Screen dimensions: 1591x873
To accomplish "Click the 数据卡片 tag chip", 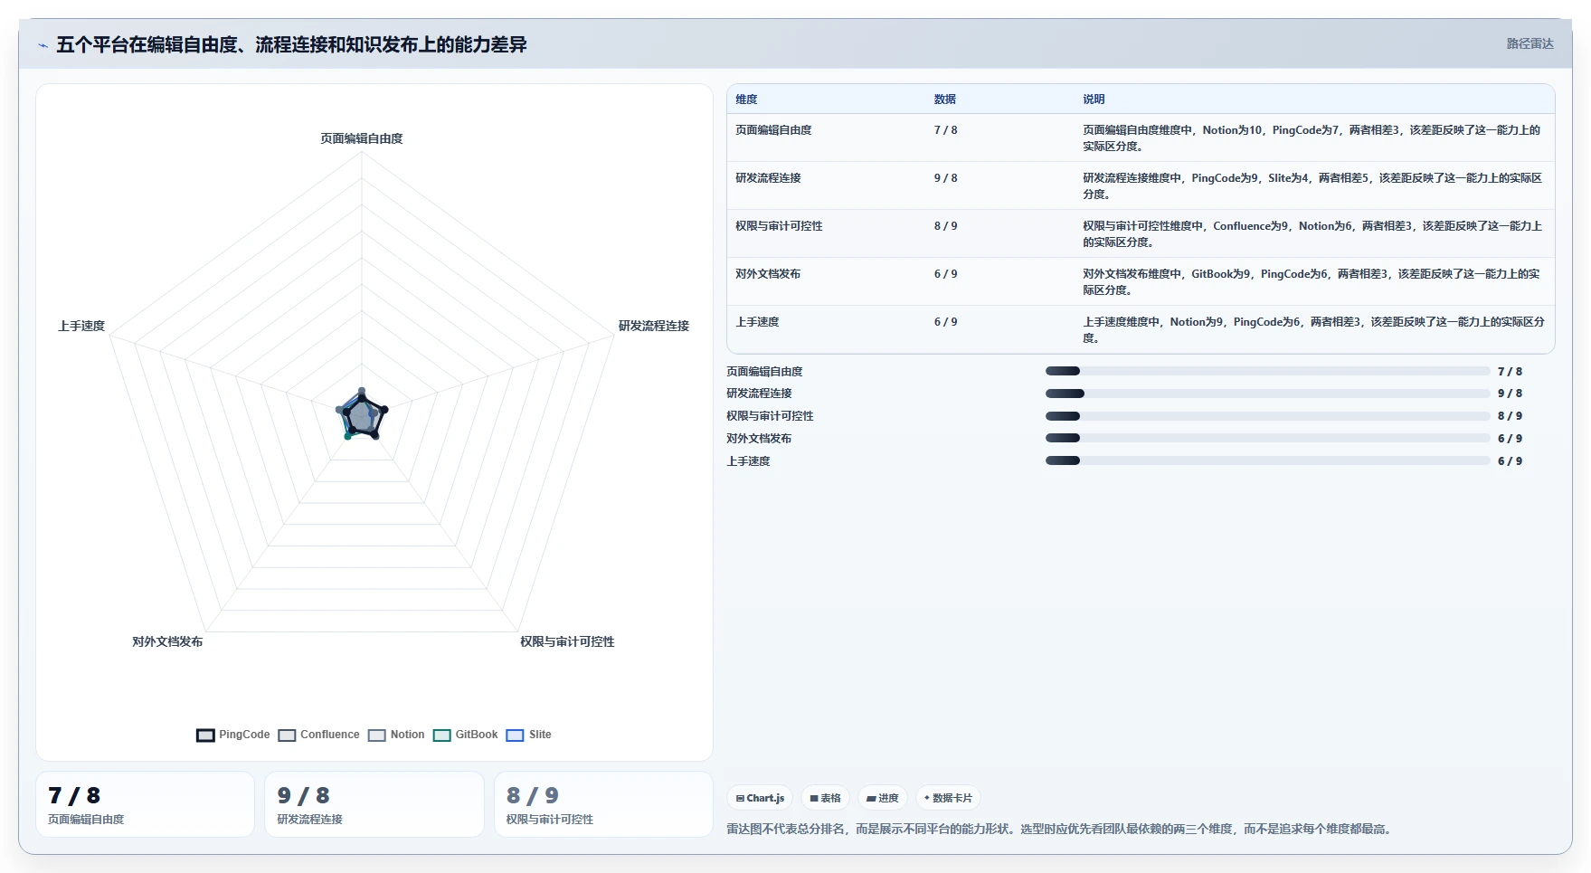I will 948,798.
